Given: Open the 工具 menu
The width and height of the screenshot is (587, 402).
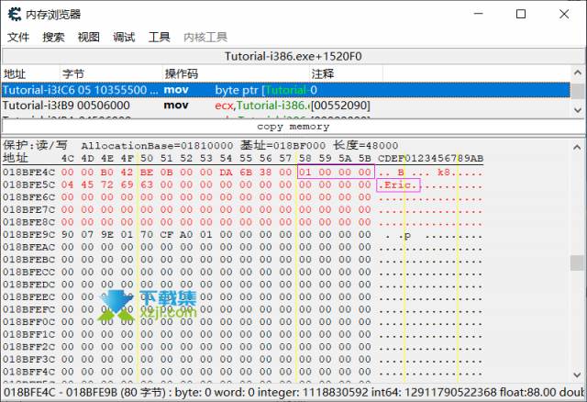Looking at the screenshot, I should tap(159, 37).
